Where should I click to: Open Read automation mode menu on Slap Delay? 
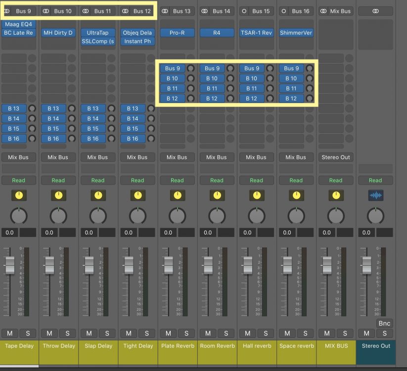pyautogui.click(x=98, y=180)
